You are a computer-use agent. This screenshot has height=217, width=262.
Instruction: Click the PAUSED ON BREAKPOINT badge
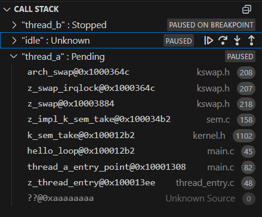pyautogui.click(x=211, y=25)
